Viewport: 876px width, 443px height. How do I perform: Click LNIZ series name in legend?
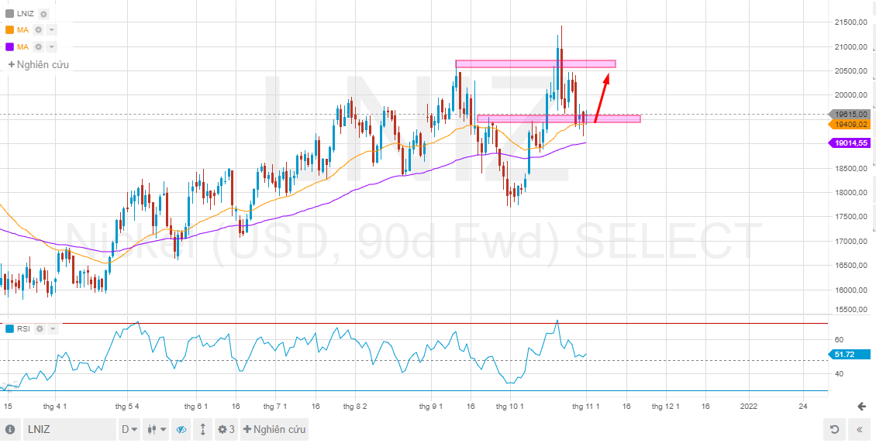[26, 15]
